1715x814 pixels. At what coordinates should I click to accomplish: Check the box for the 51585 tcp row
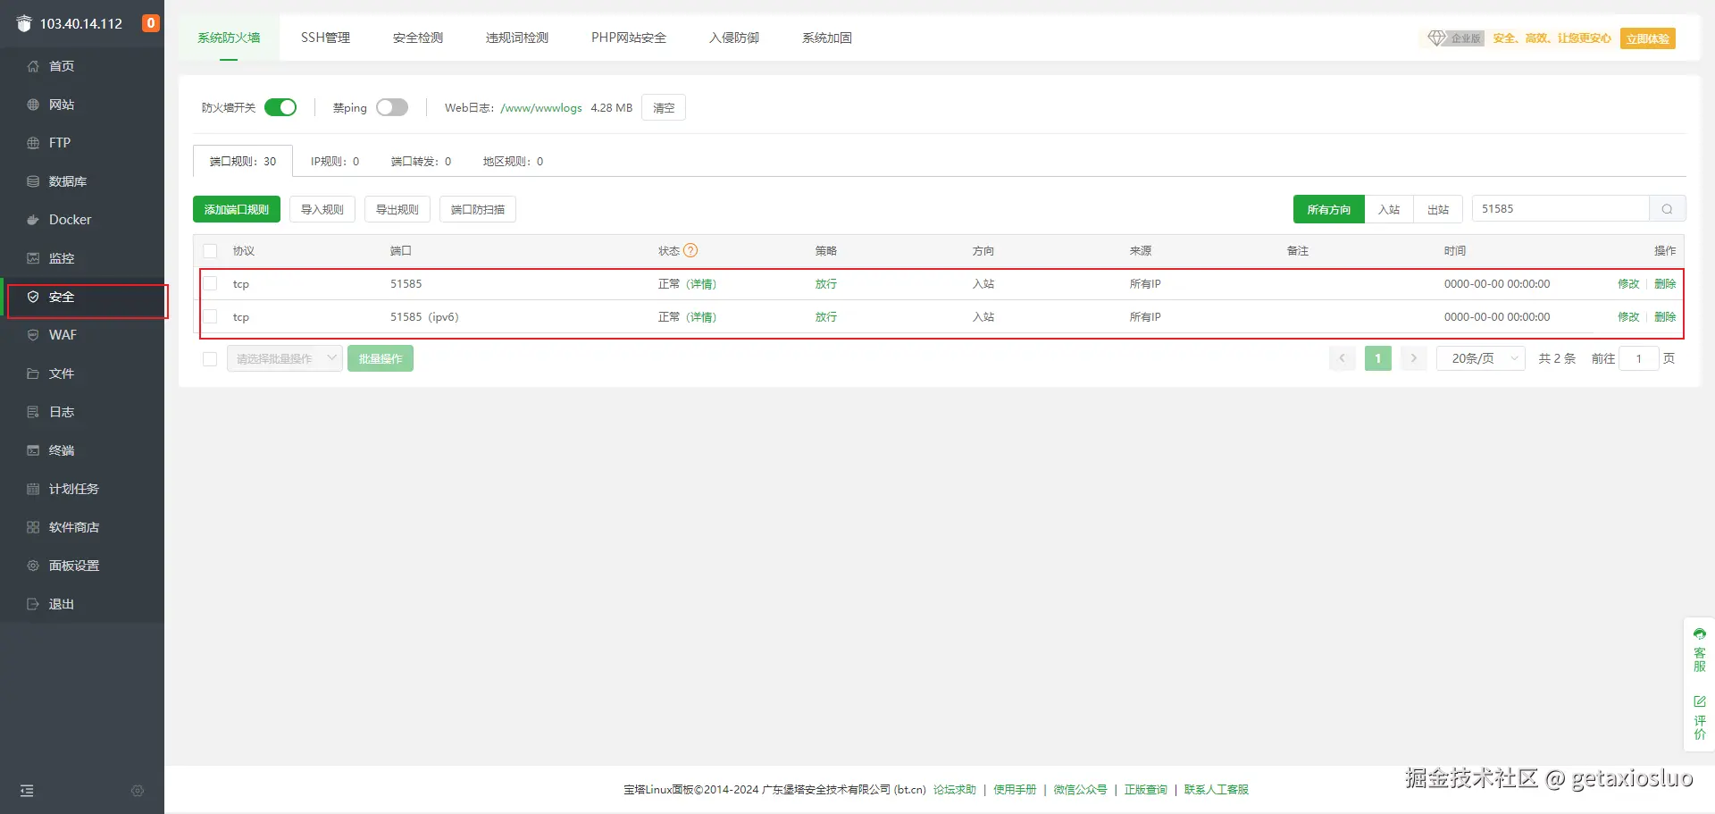210,284
